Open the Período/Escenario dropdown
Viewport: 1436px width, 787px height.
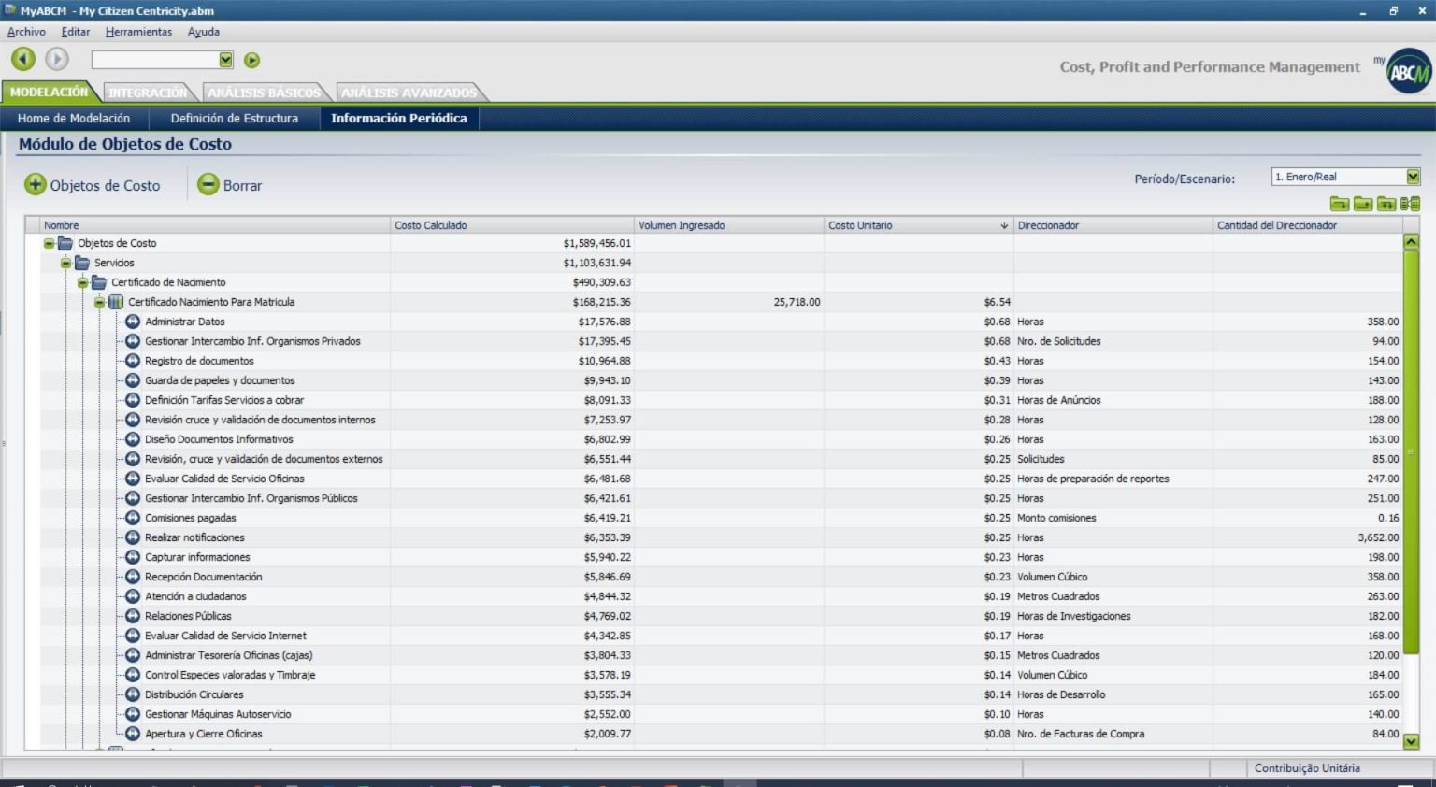coord(1413,177)
